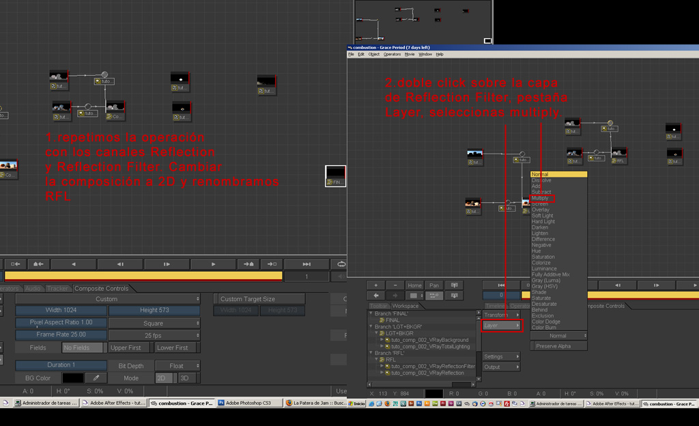Open the Operators menu
This screenshot has width=699, height=426.
click(393, 55)
